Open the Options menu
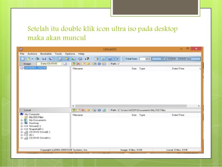222x167 pixels. pyautogui.click(x=70, y=54)
